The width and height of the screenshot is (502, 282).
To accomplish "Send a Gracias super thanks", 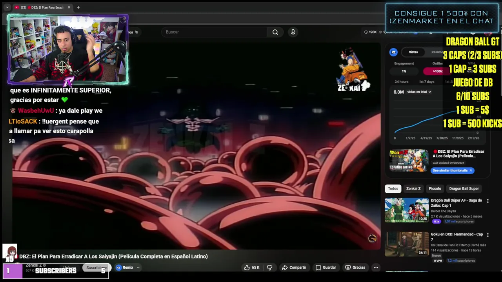I will tap(355, 268).
